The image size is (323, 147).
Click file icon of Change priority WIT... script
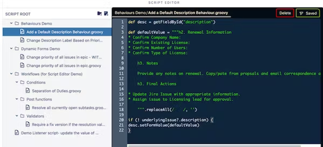pyautogui.click(x=22, y=57)
